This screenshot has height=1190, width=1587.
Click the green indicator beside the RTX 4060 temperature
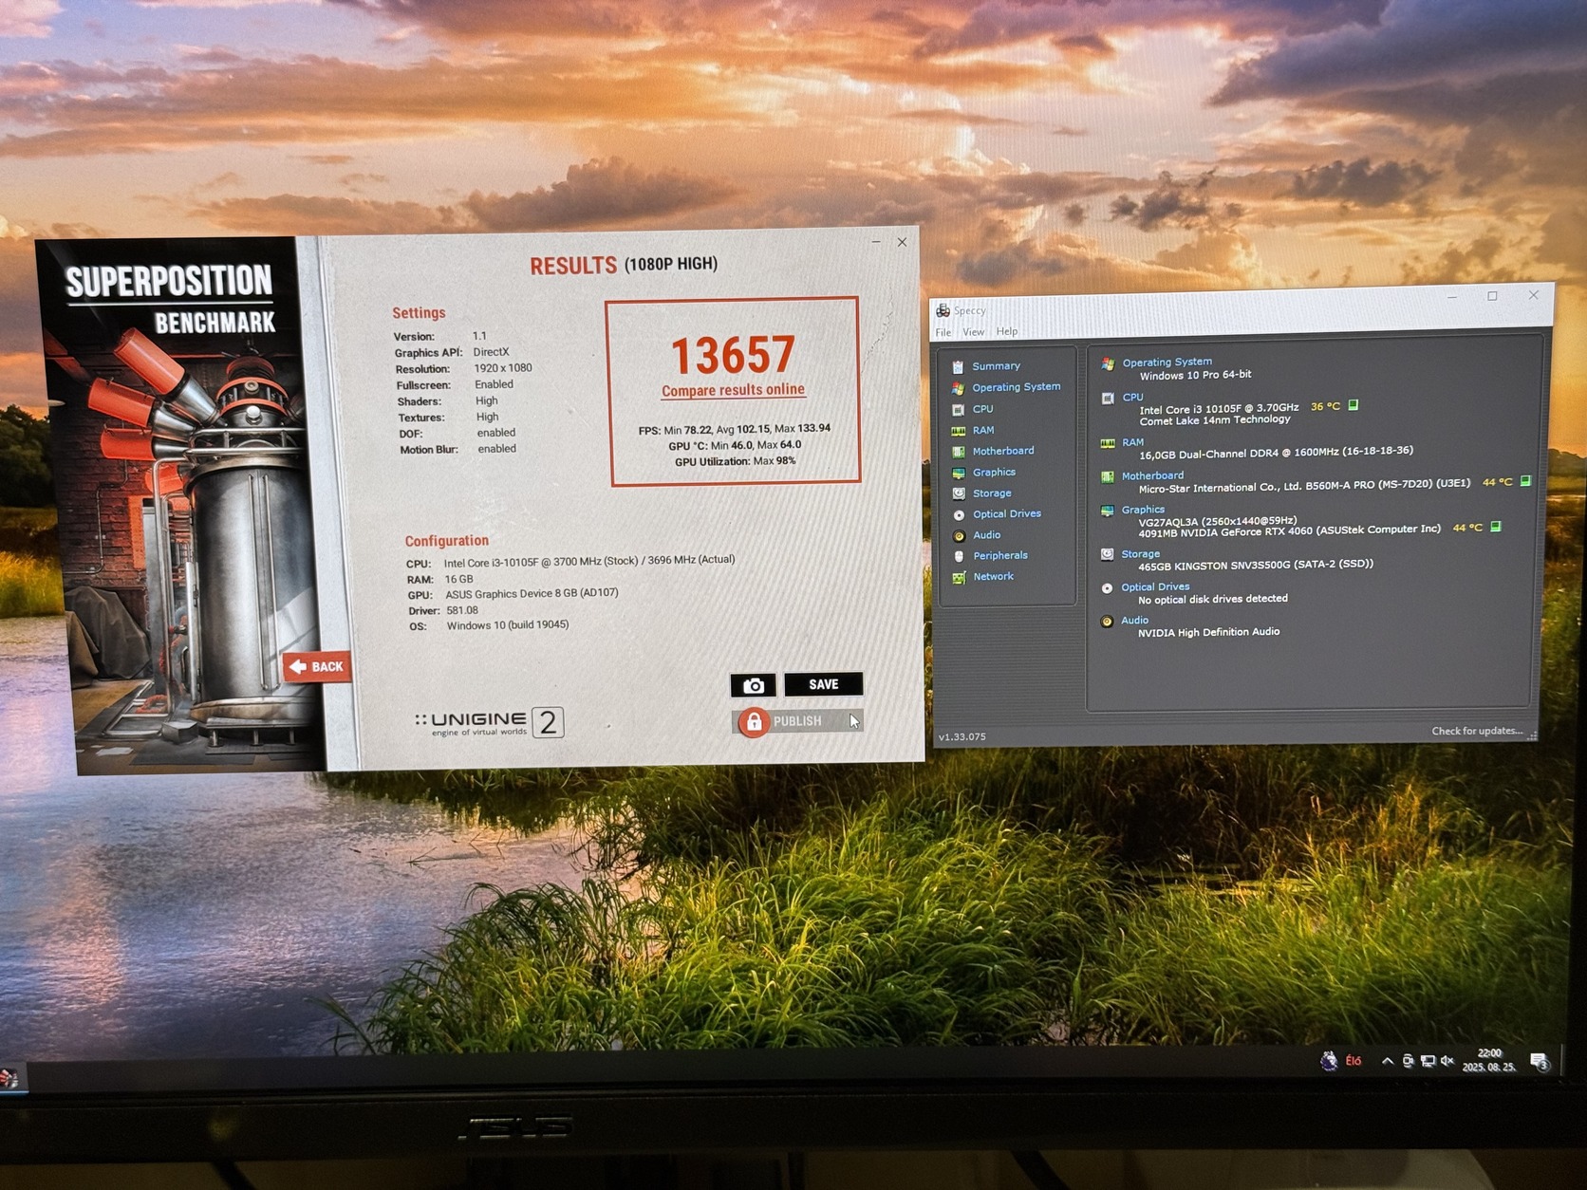click(x=1496, y=527)
